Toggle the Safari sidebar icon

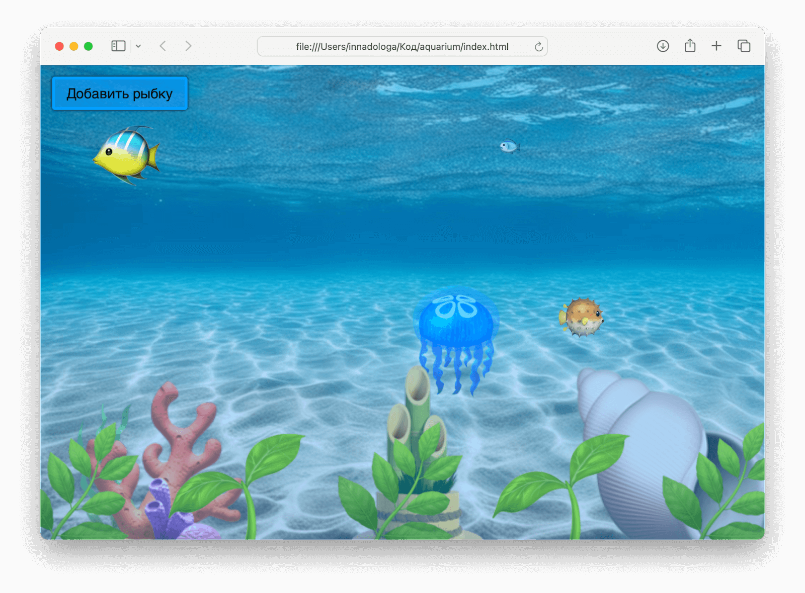pyautogui.click(x=118, y=46)
